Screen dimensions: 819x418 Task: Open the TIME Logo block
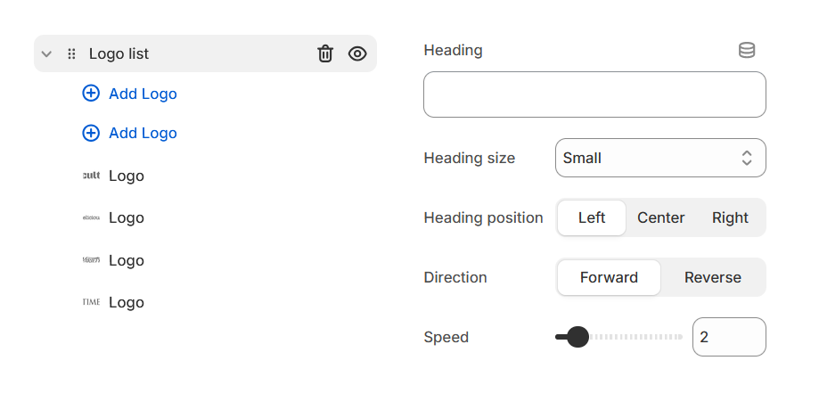126,302
